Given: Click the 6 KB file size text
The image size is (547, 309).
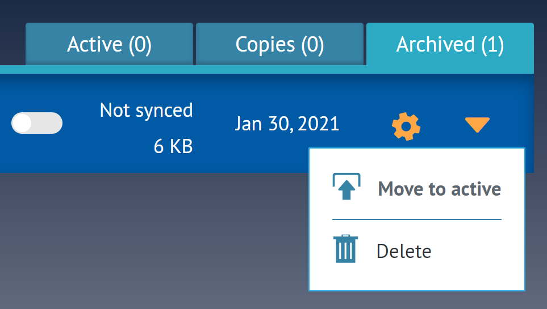Looking at the screenshot, I should (173, 147).
